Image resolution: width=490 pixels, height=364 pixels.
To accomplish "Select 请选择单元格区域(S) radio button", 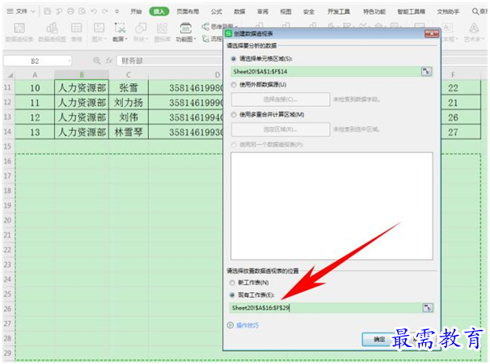I will [233, 59].
